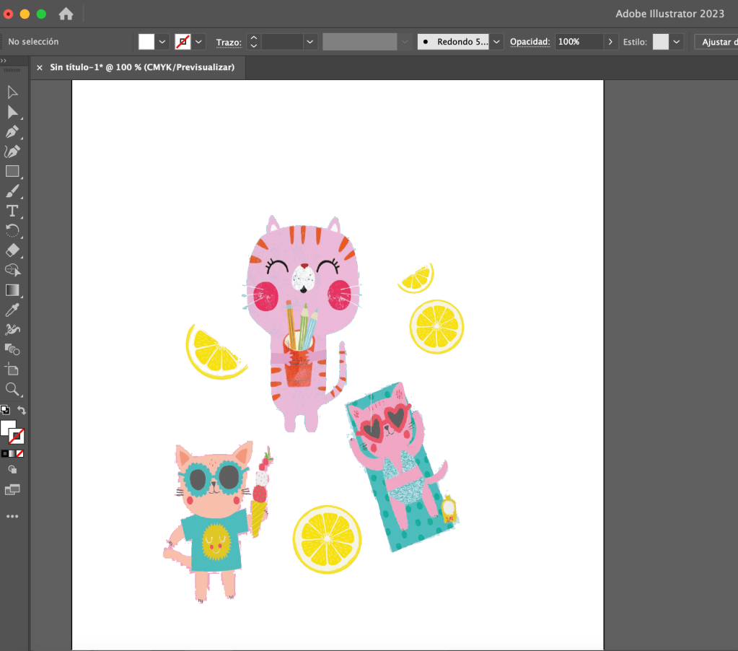
Task: Go to the Home screen icon
Action: (66, 14)
